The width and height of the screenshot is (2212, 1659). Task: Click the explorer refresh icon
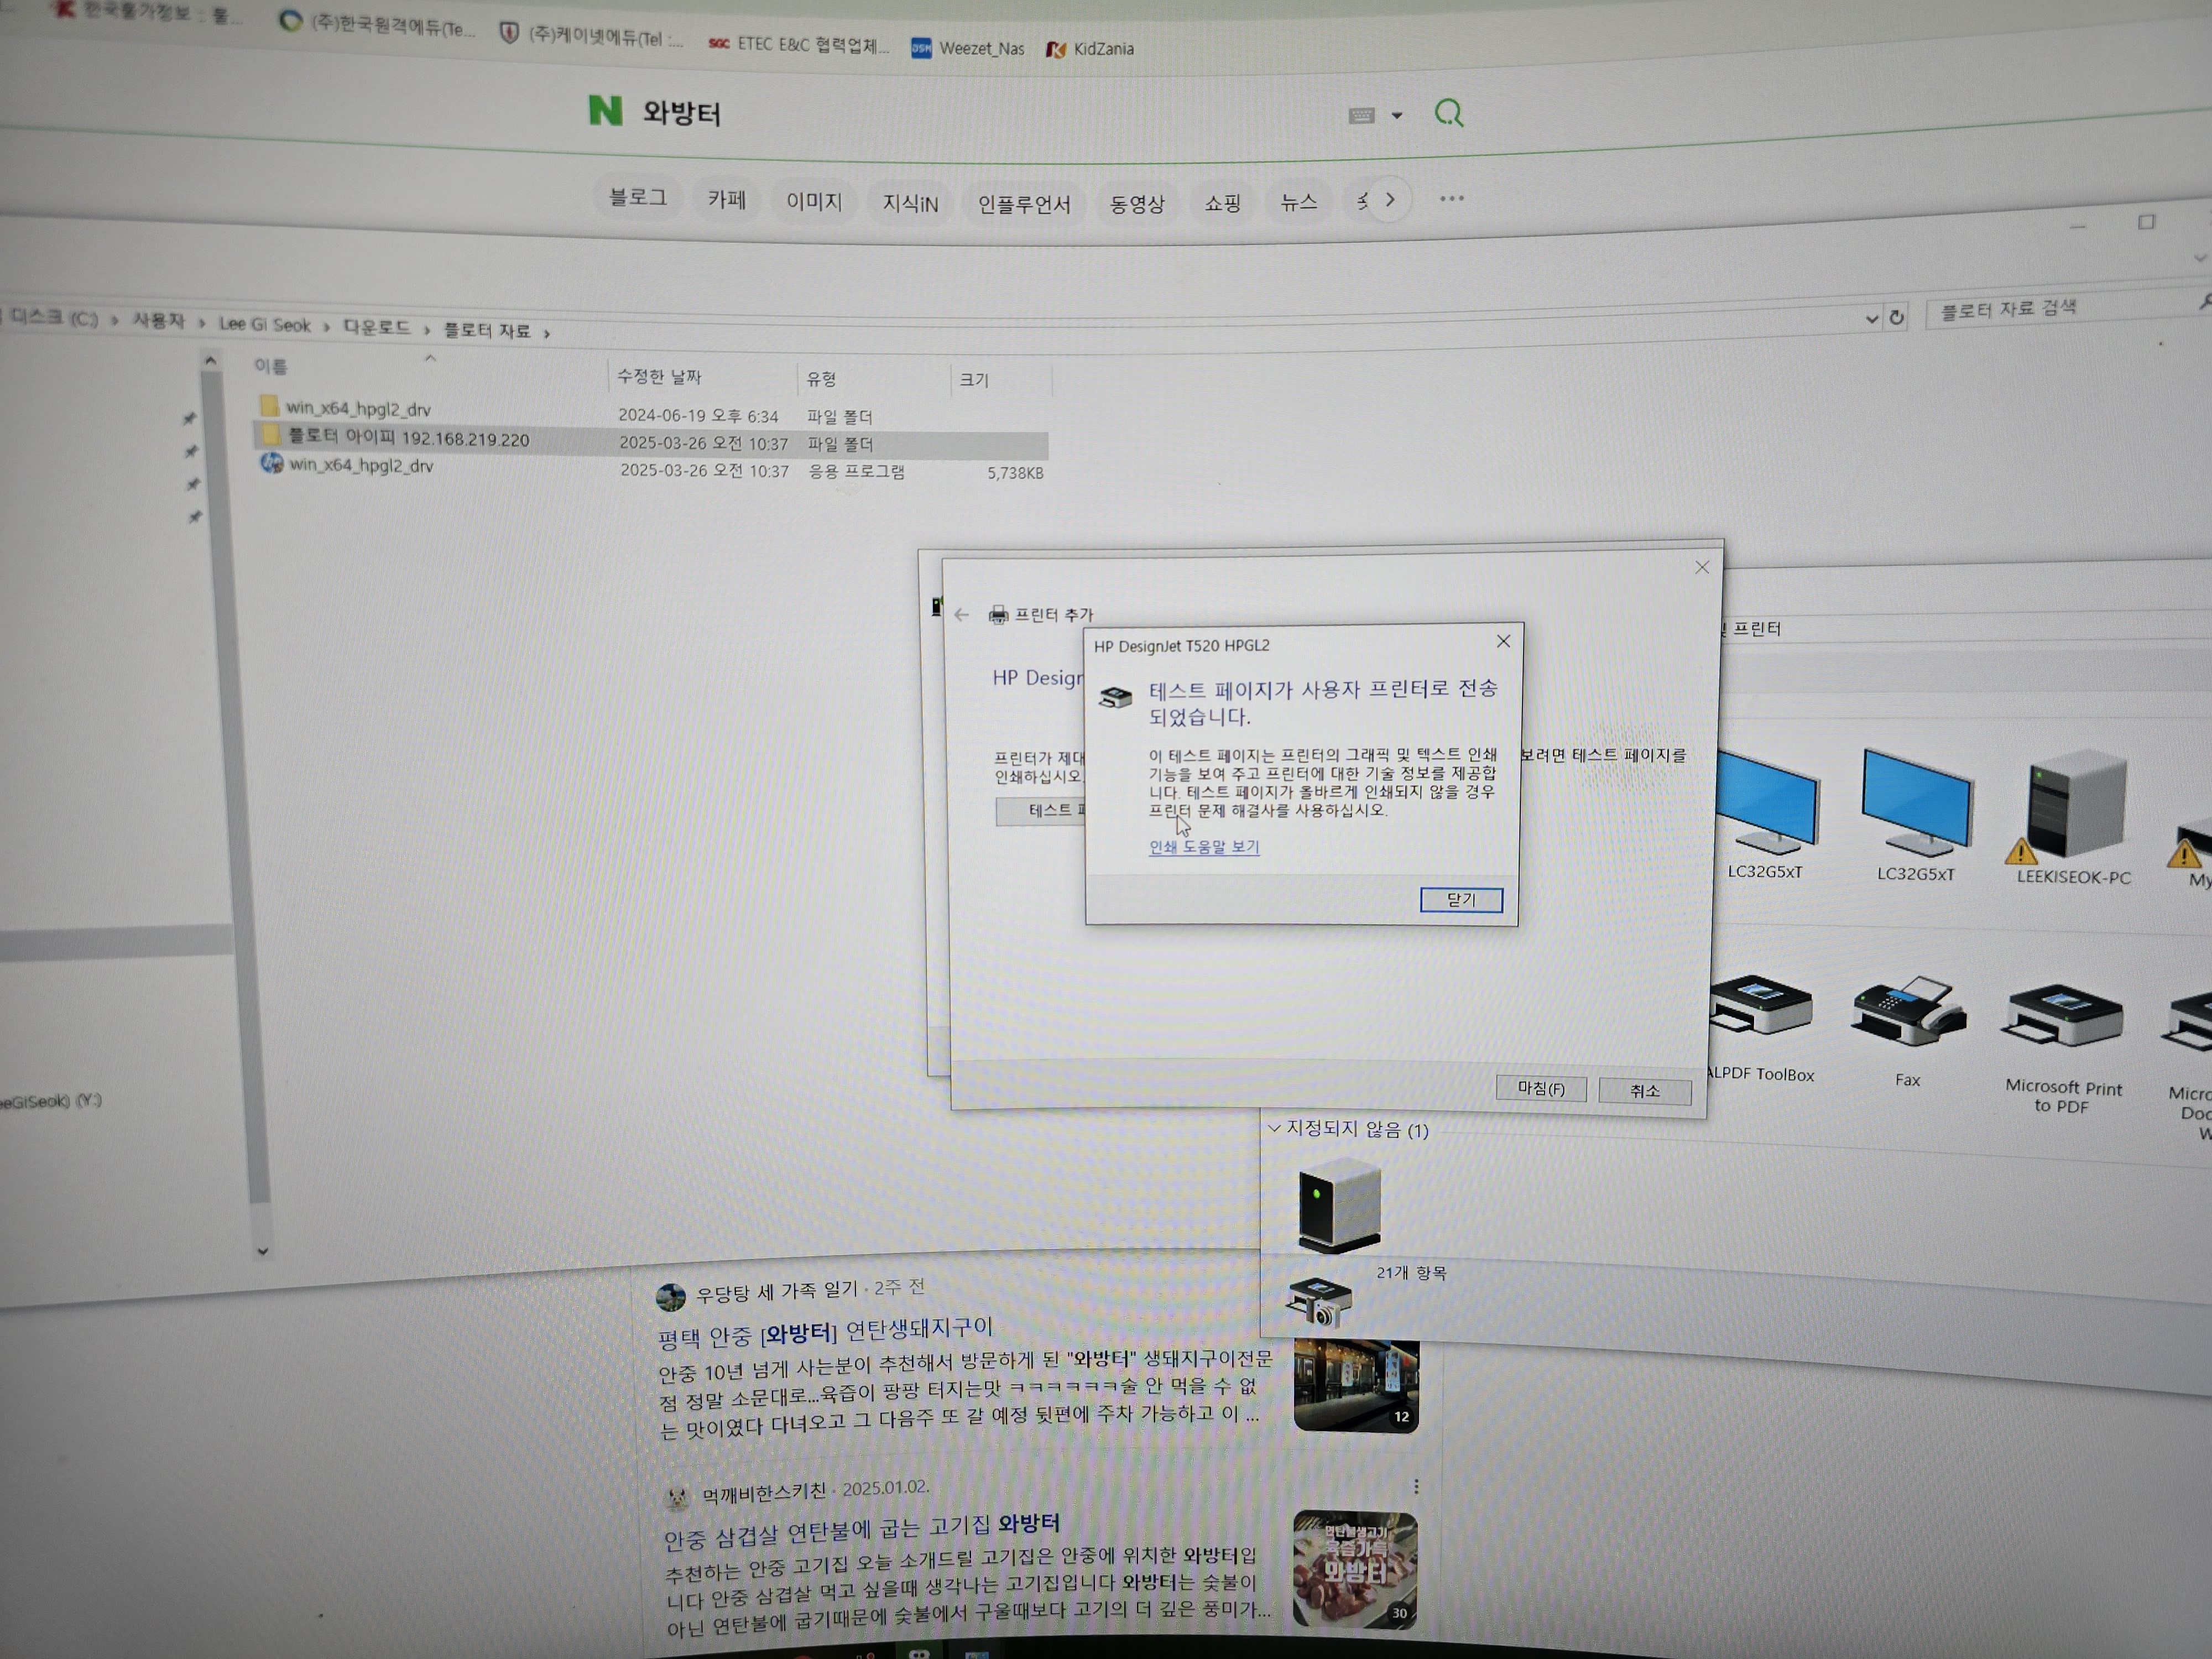tap(1897, 318)
